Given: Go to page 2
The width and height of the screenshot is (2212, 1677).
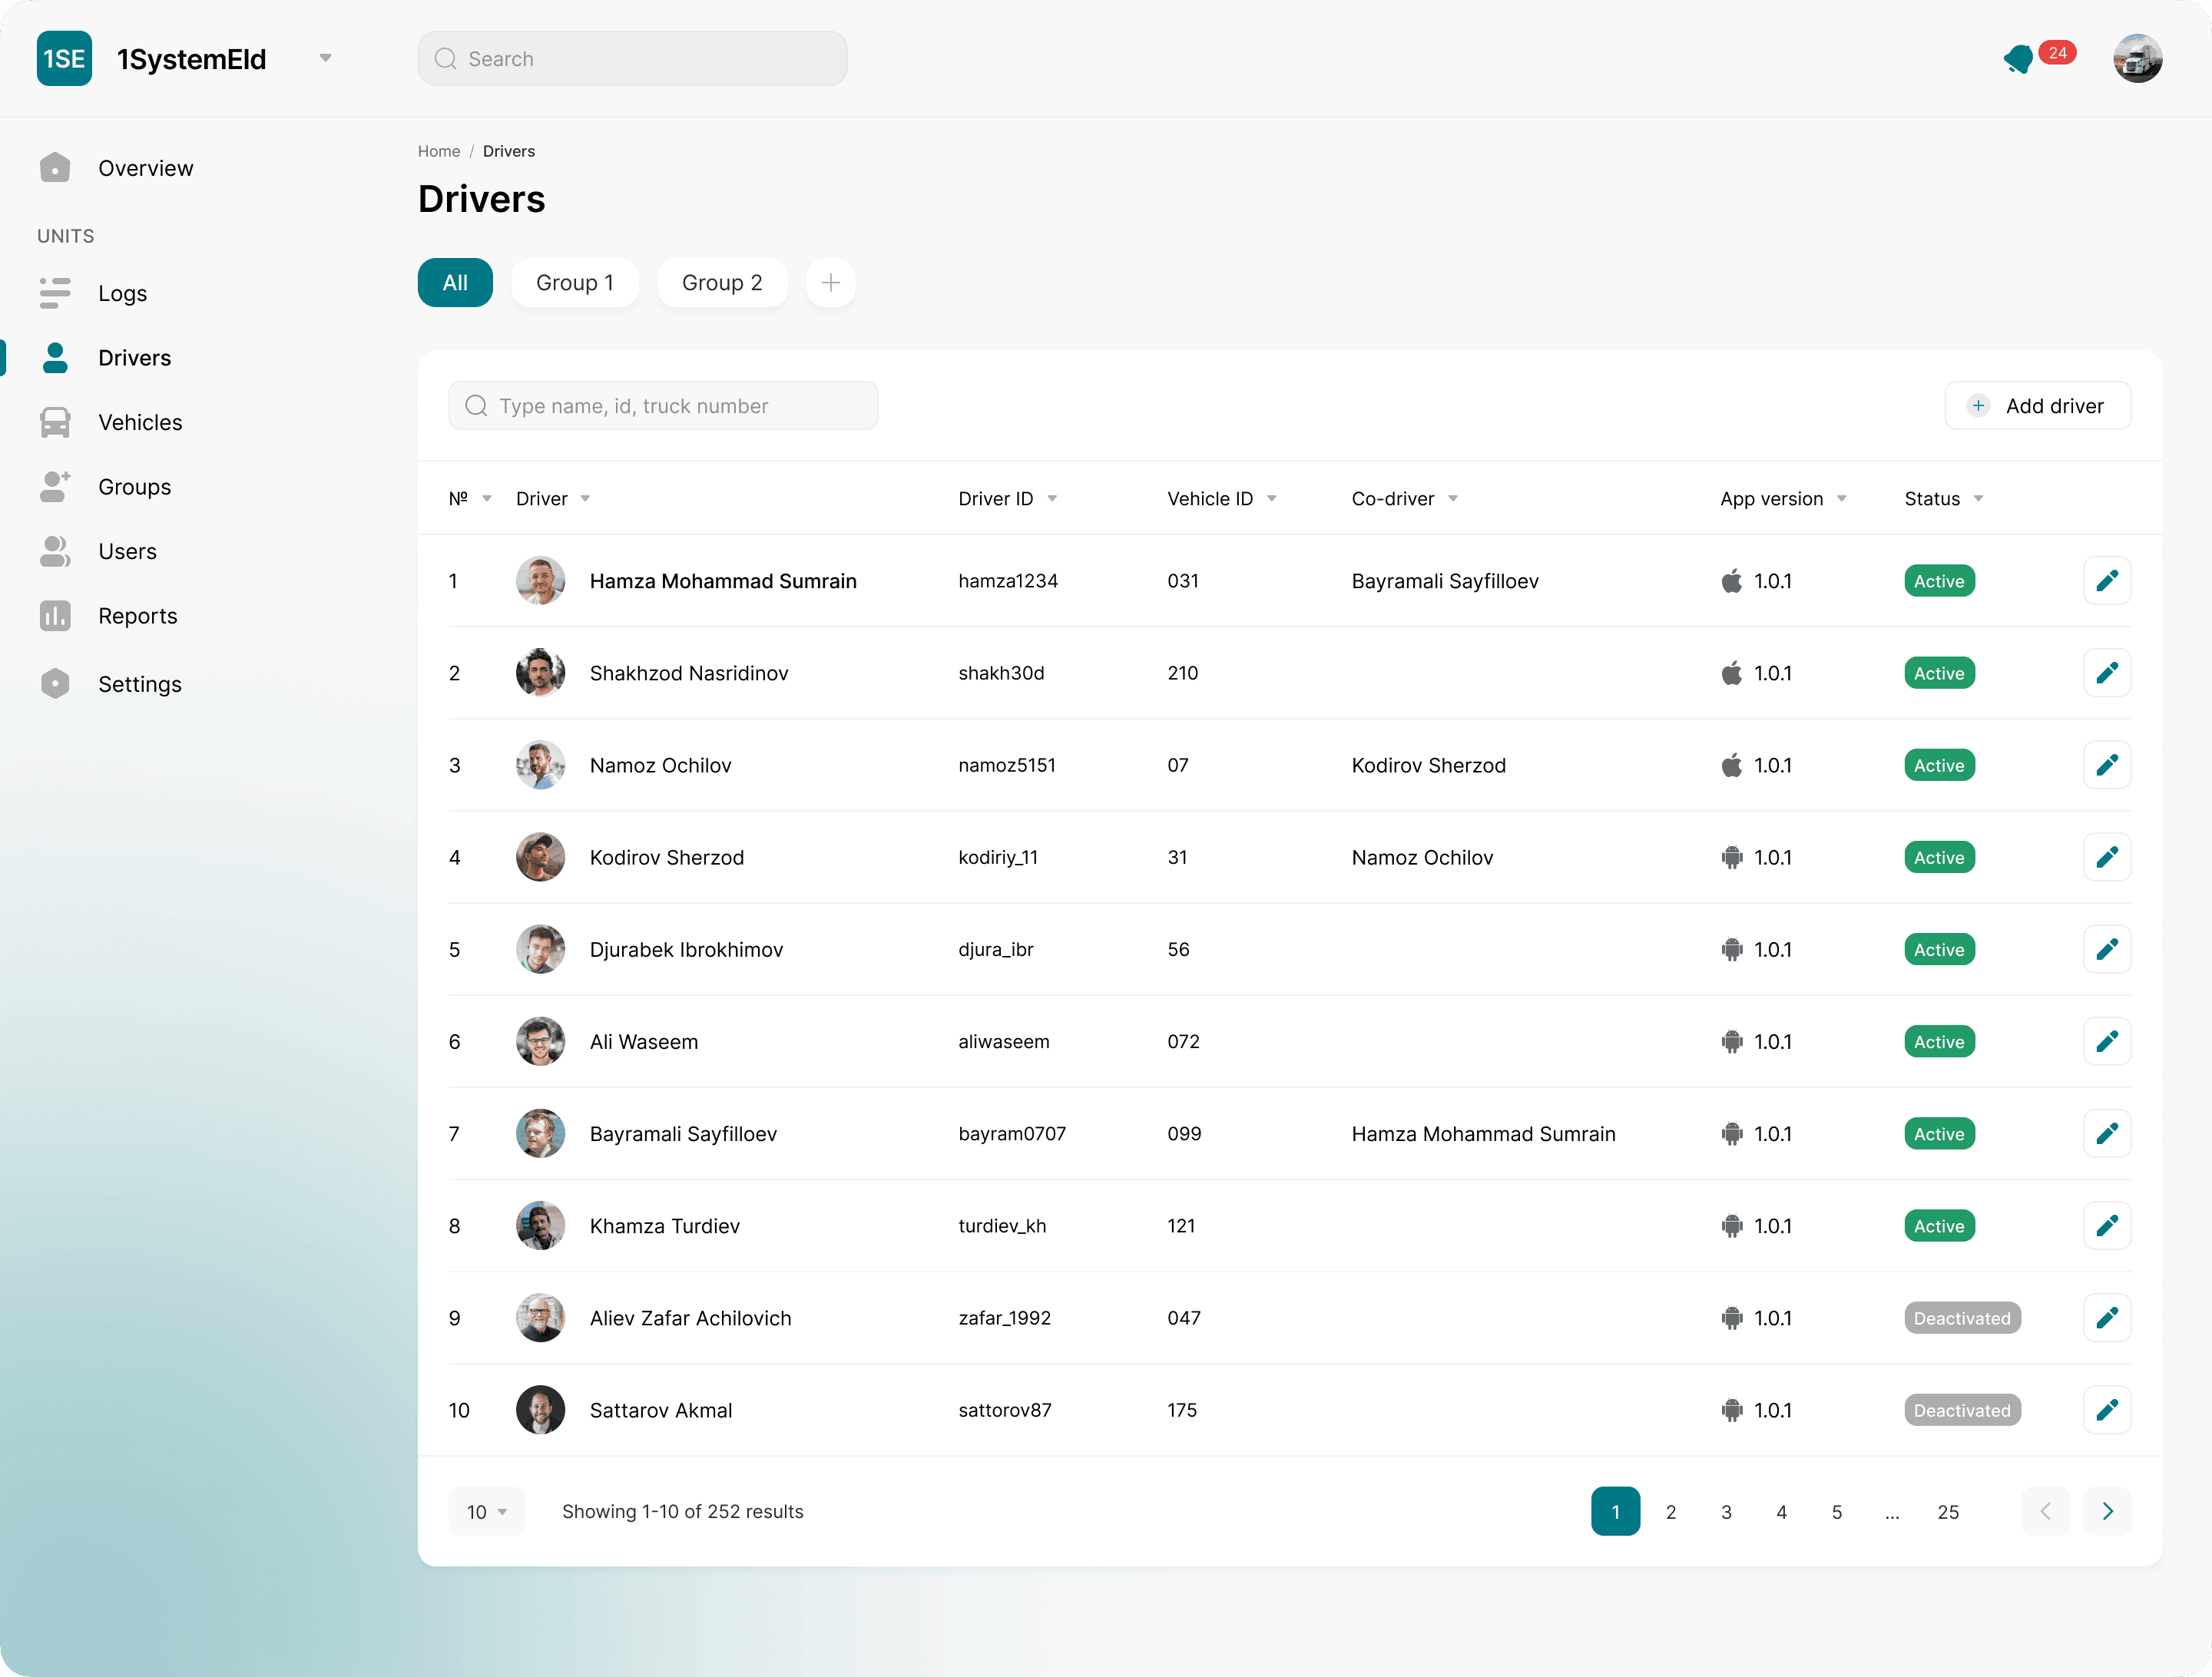Looking at the screenshot, I should (x=1671, y=1511).
